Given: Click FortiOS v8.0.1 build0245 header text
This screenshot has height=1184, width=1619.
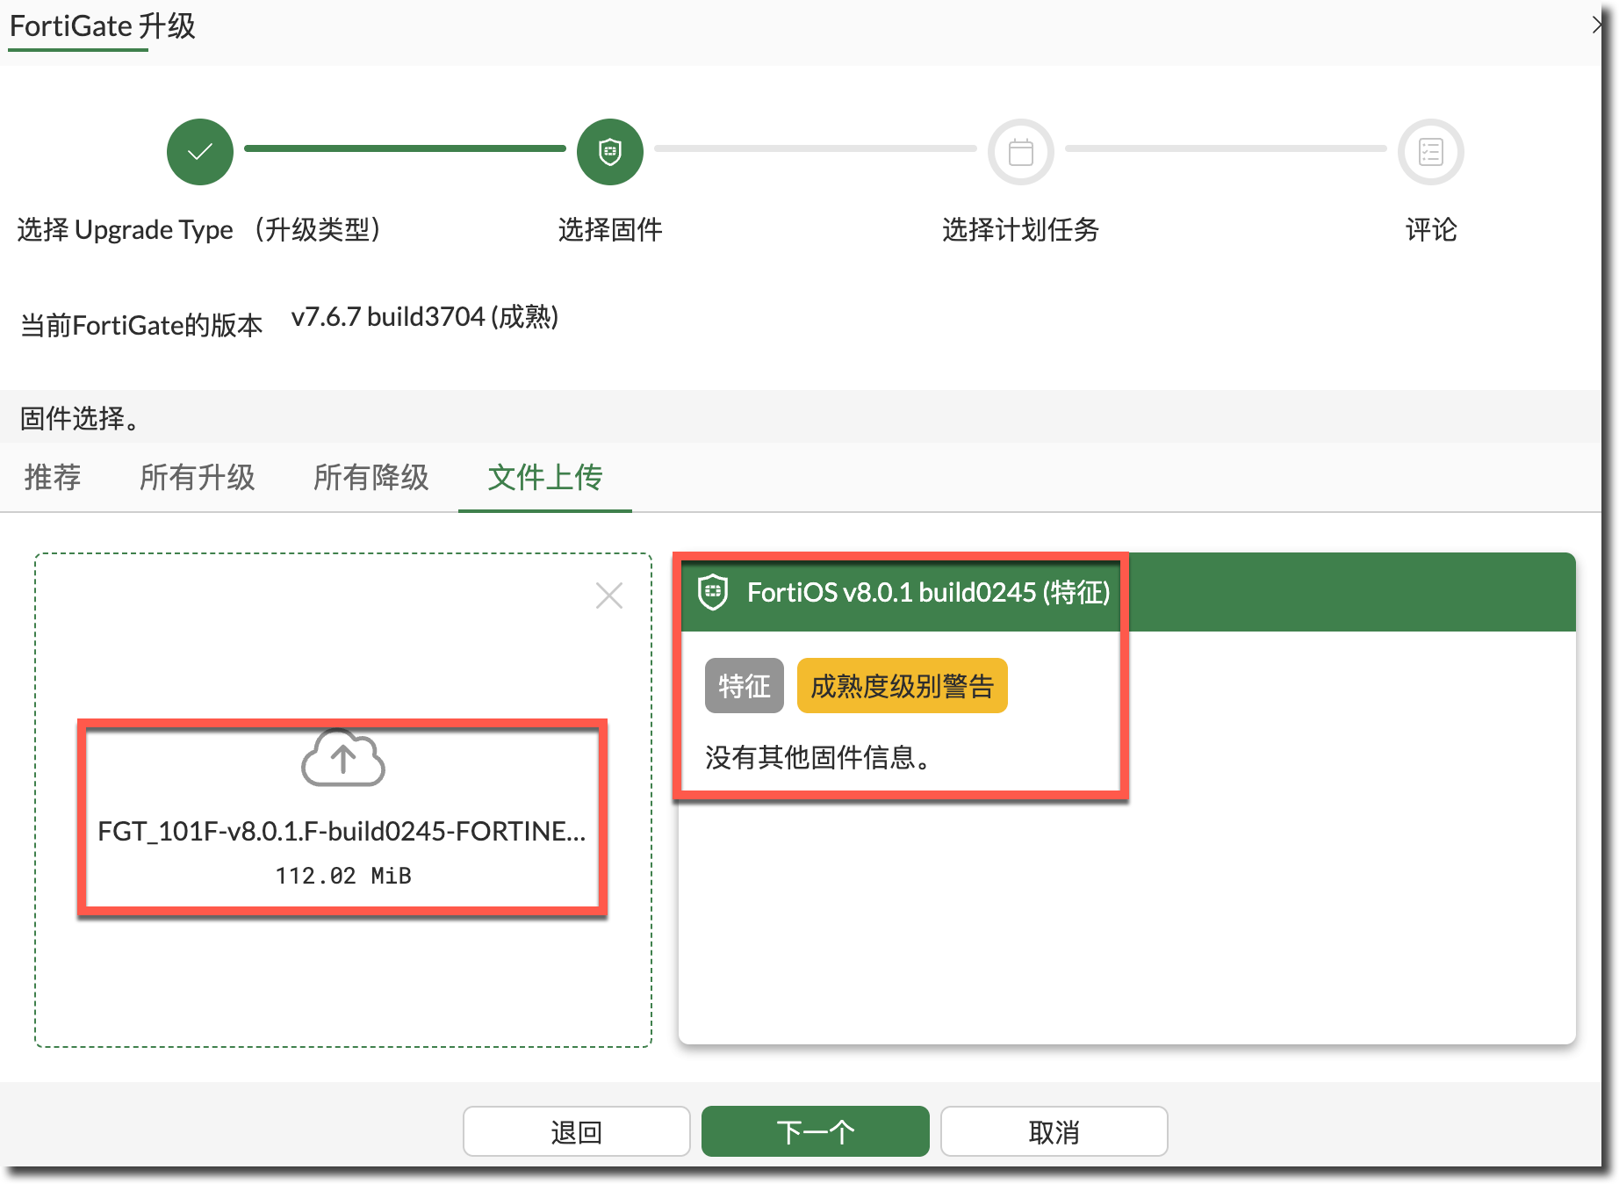Looking at the screenshot, I should (x=929, y=592).
